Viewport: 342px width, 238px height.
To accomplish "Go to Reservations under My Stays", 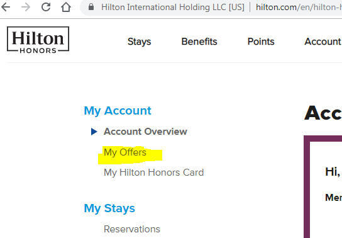I will point(132,229).
